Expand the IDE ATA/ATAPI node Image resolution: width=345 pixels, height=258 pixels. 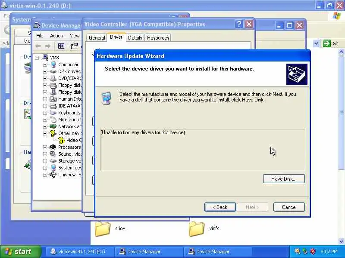(45, 106)
